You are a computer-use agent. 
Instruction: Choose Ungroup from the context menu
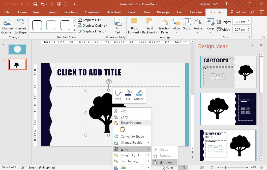tap(166, 162)
